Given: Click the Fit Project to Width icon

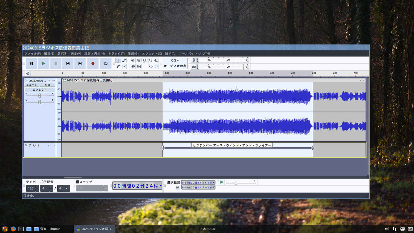Looking at the screenshot, I should (150, 61).
